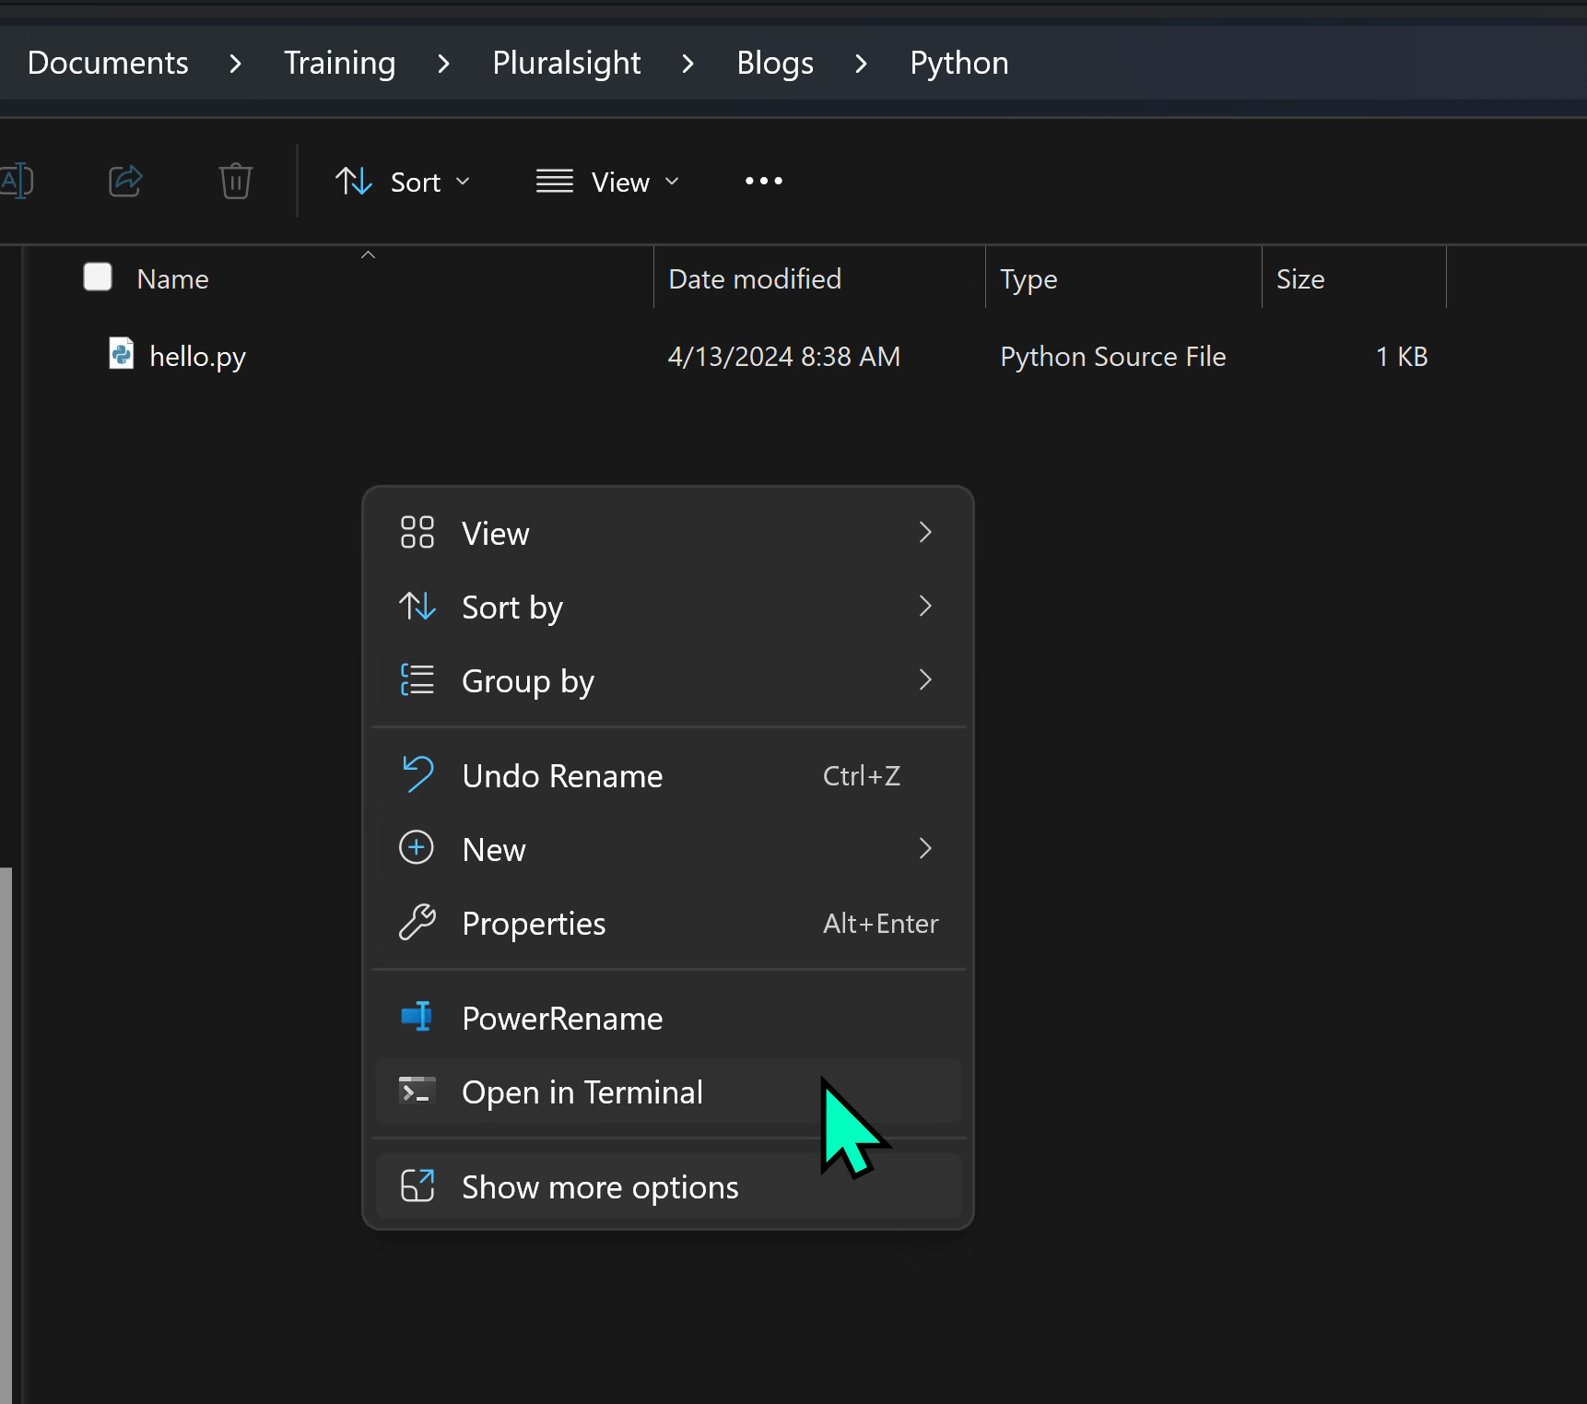Click the Sort by arrows icon in menu
The width and height of the screenshot is (1587, 1404).
click(x=417, y=607)
